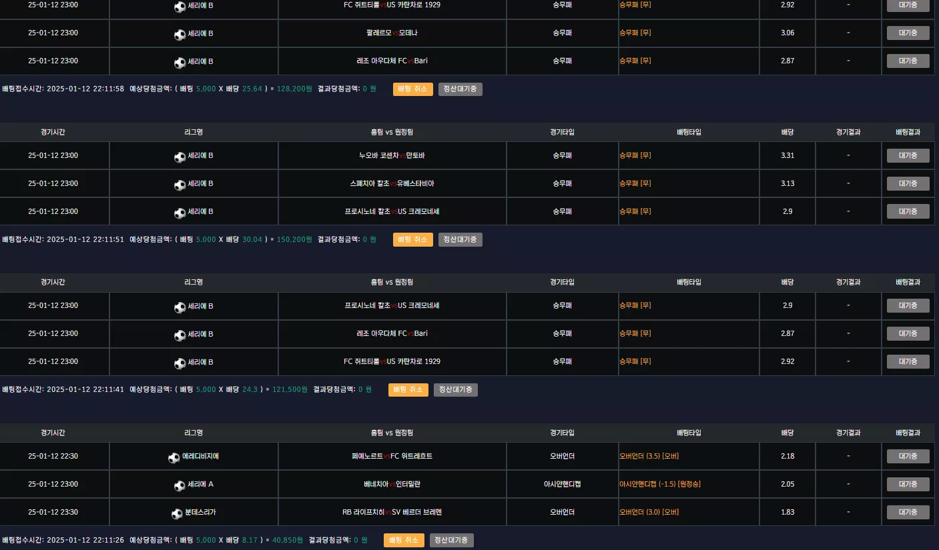Click the match text 스페치아 칼초 vs 유베스타비아
The width and height of the screenshot is (939, 550).
392,183
